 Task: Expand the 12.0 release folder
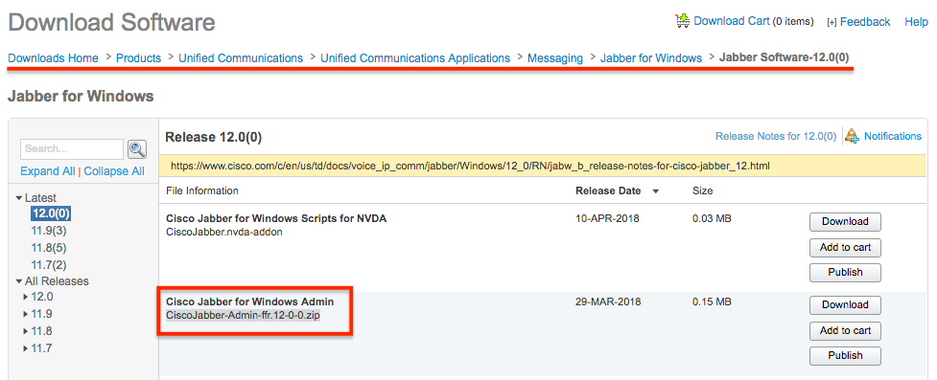pos(26,297)
